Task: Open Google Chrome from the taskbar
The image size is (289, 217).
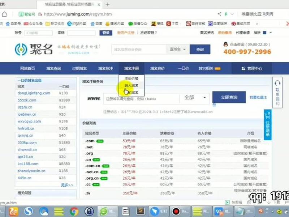Action: click(x=74, y=212)
